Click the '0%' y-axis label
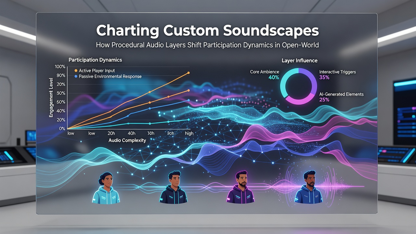The image size is (416, 234). click(x=62, y=129)
